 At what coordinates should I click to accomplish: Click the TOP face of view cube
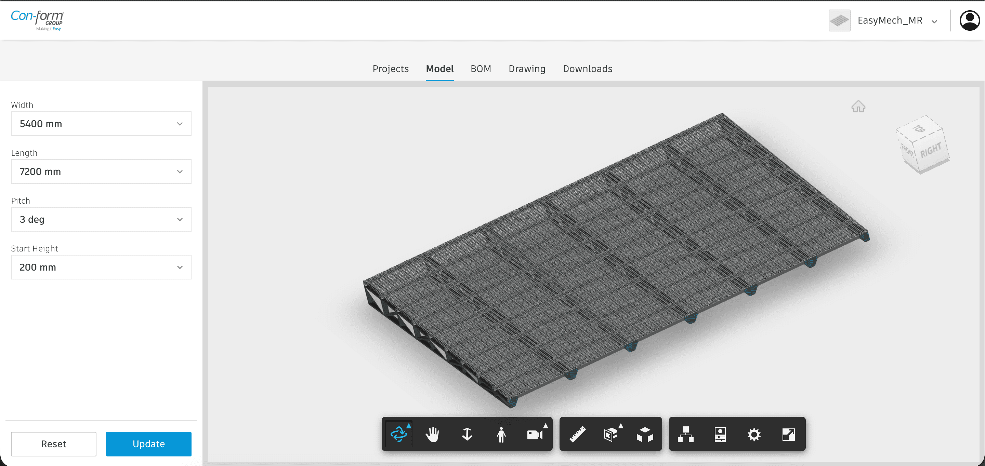(918, 129)
